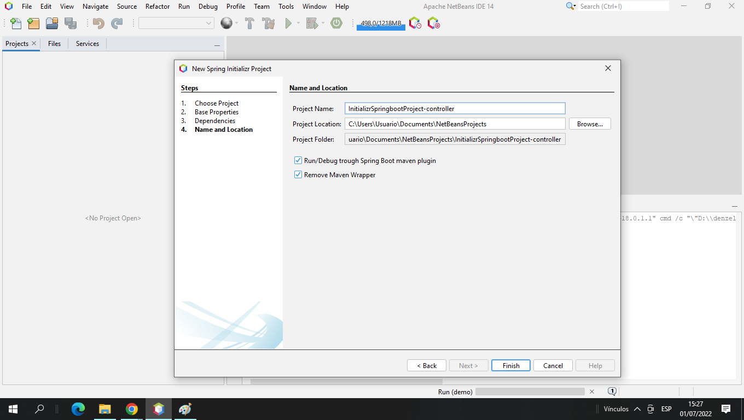The height and width of the screenshot is (420, 744).
Task: Click the Search (Ctrl+I) box
Action: [x=624, y=7]
